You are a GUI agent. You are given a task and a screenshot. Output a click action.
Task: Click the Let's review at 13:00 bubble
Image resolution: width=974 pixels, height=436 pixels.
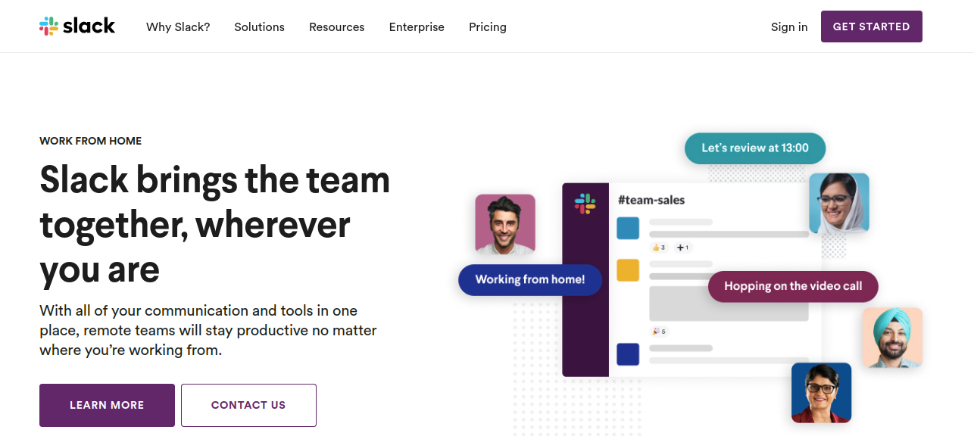tap(755, 148)
